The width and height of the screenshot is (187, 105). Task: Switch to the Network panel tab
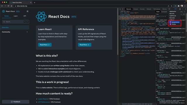pos(149,9)
